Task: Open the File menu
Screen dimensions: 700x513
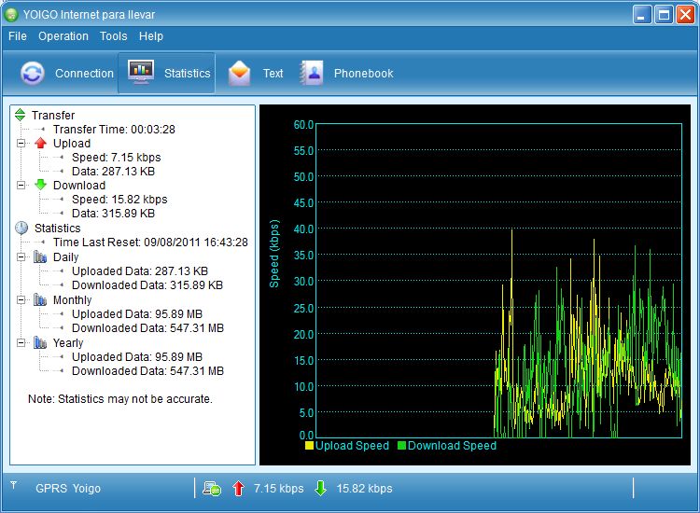Action: [18, 36]
